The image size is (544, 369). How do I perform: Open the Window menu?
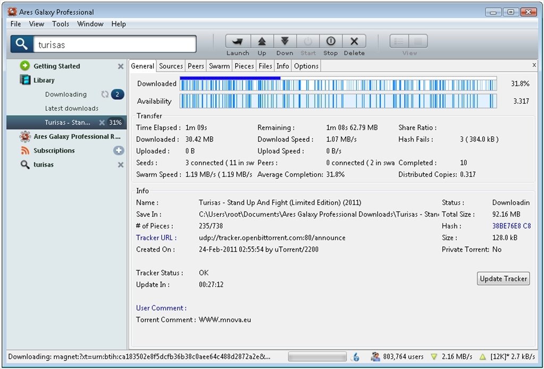click(x=90, y=24)
